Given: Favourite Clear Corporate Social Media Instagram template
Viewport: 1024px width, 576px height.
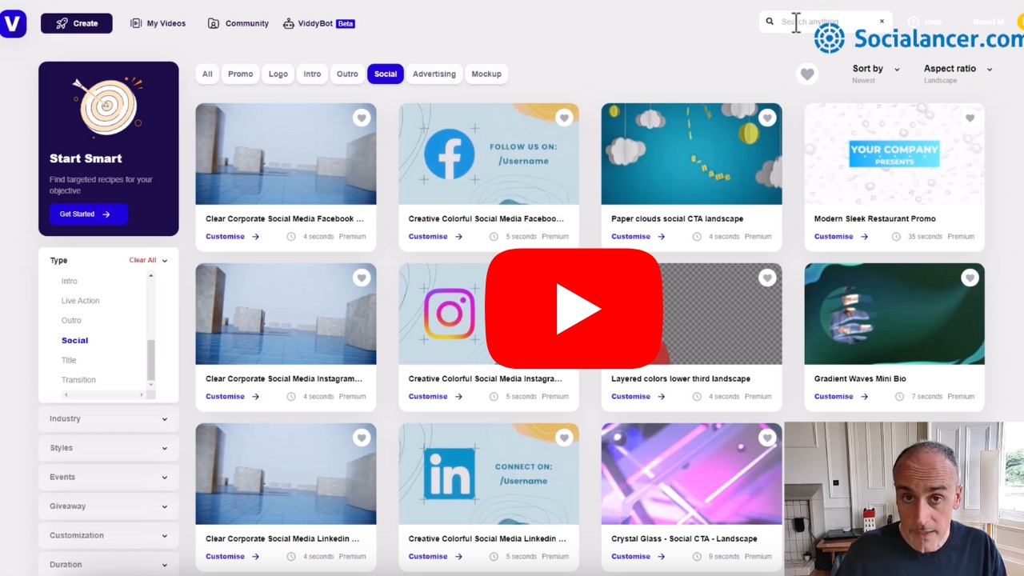Looking at the screenshot, I should [x=362, y=278].
